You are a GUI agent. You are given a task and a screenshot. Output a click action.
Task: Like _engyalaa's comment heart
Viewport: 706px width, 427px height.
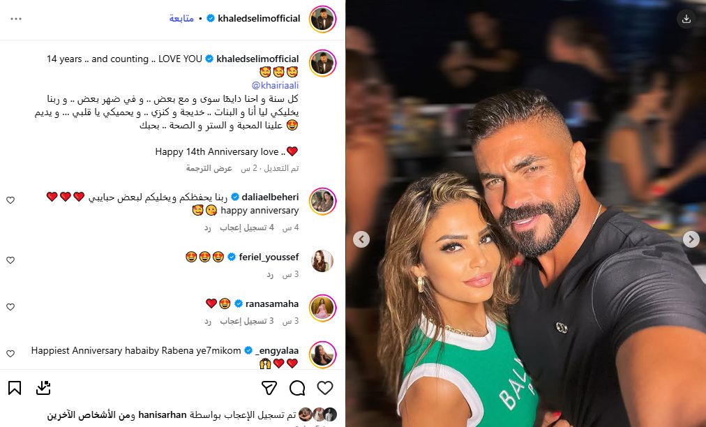click(10, 354)
